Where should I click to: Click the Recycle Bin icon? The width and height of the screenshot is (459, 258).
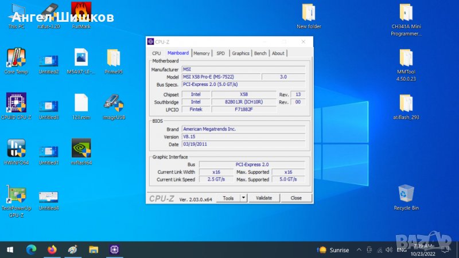coord(406,194)
